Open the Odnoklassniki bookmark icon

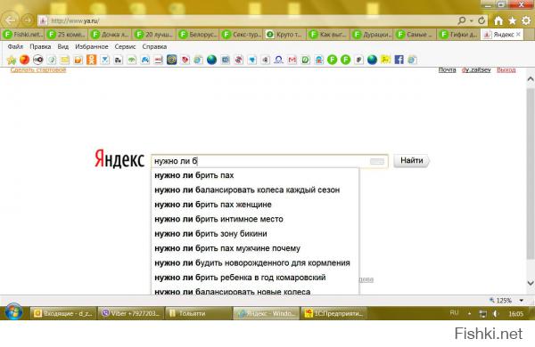[x=92, y=60]
